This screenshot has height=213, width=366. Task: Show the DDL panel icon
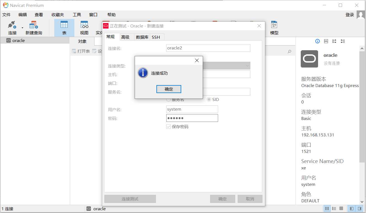point(326,41)
